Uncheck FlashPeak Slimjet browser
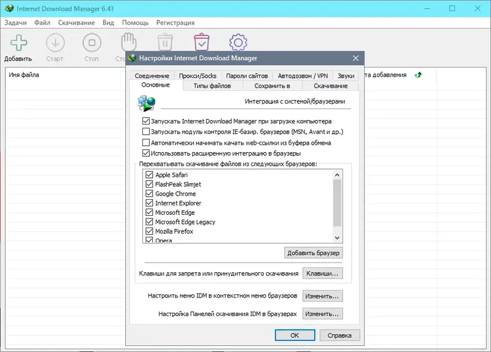491x352 pixels. [x=149, y=184]
